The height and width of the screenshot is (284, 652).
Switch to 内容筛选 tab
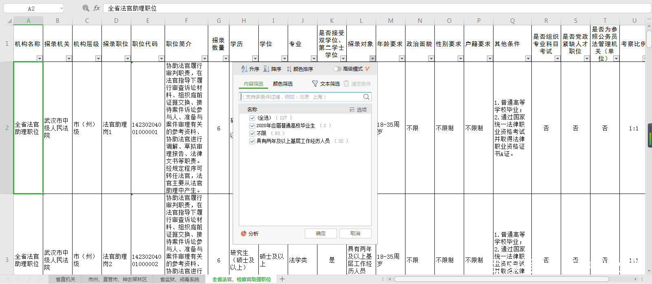[253, 84]
